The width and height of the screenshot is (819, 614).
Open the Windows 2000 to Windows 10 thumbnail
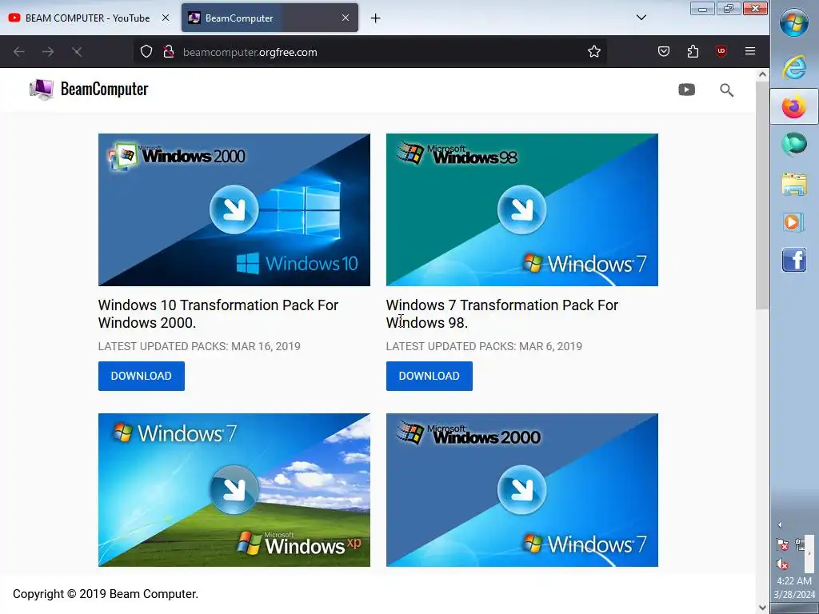coord(234,210)
